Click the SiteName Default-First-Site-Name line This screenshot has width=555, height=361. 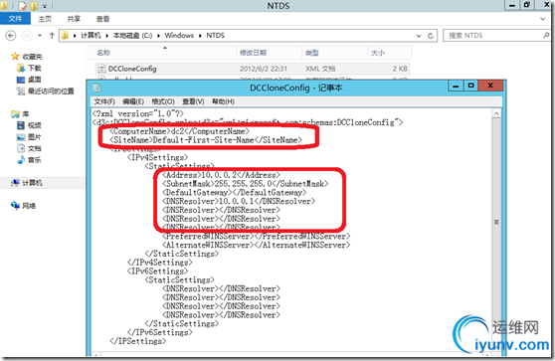coord(206,140)
